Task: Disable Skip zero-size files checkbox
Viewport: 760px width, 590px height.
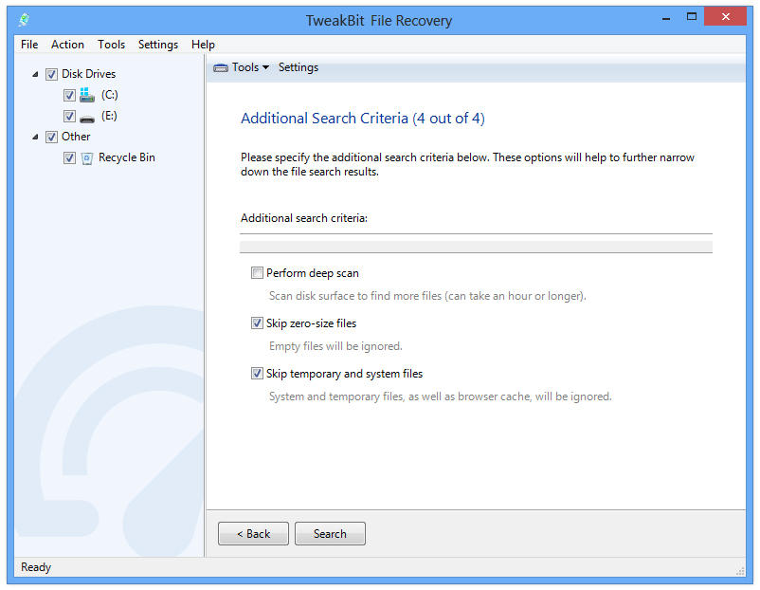Action: click(257, 323)
